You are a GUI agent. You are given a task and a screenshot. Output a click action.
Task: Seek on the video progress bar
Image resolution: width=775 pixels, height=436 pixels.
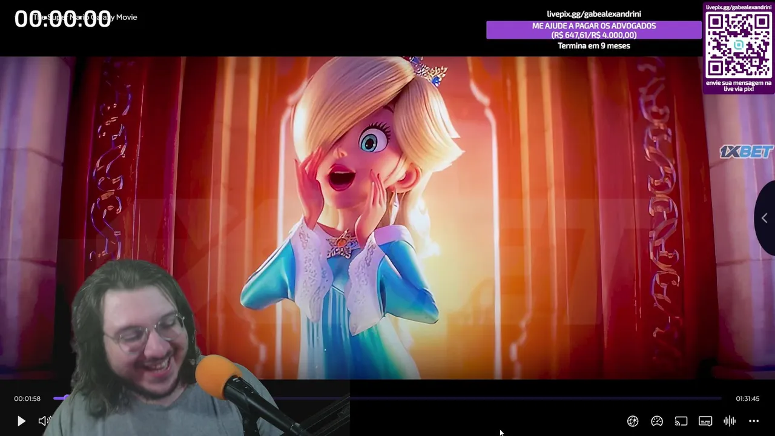387,398
